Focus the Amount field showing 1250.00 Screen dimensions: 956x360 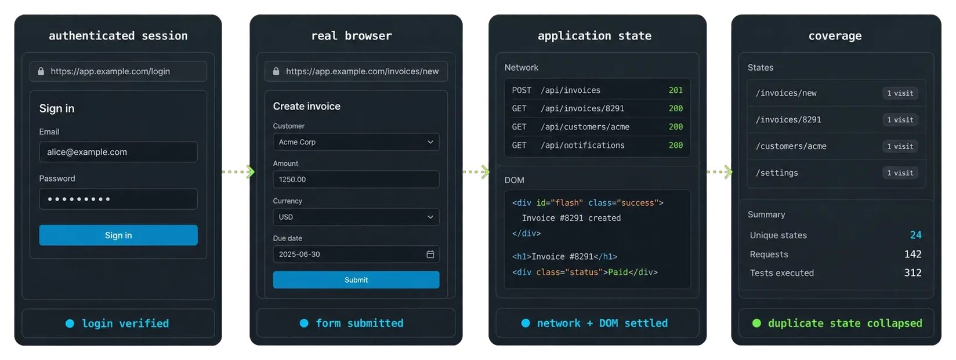356,180
